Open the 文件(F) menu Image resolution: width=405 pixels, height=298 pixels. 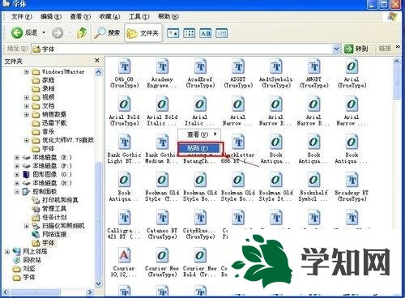(21, 16)
